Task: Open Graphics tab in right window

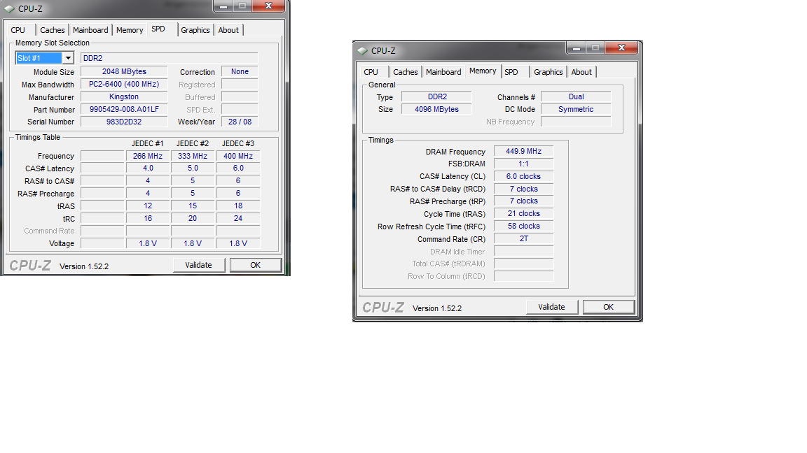Action: pos(548,72)
